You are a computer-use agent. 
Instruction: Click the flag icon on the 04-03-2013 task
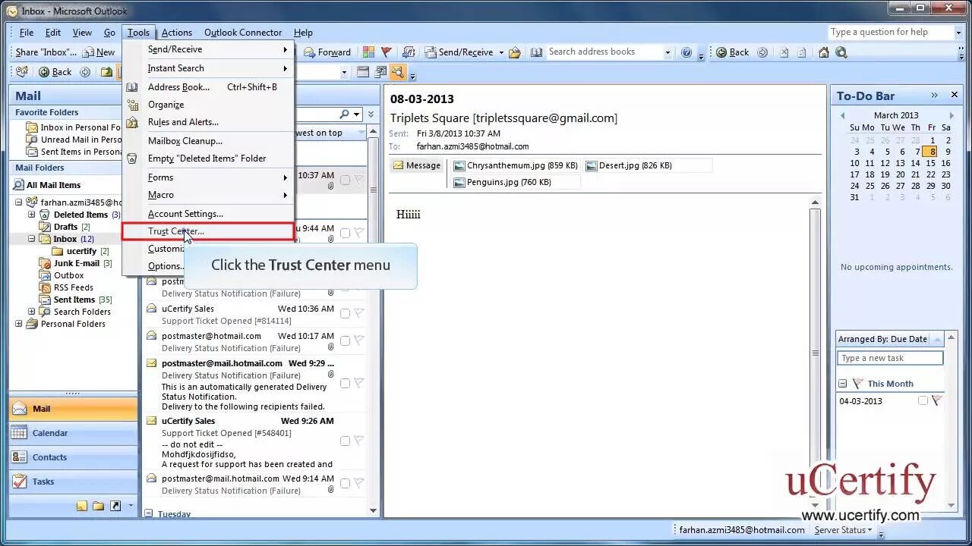pos(936,400)
